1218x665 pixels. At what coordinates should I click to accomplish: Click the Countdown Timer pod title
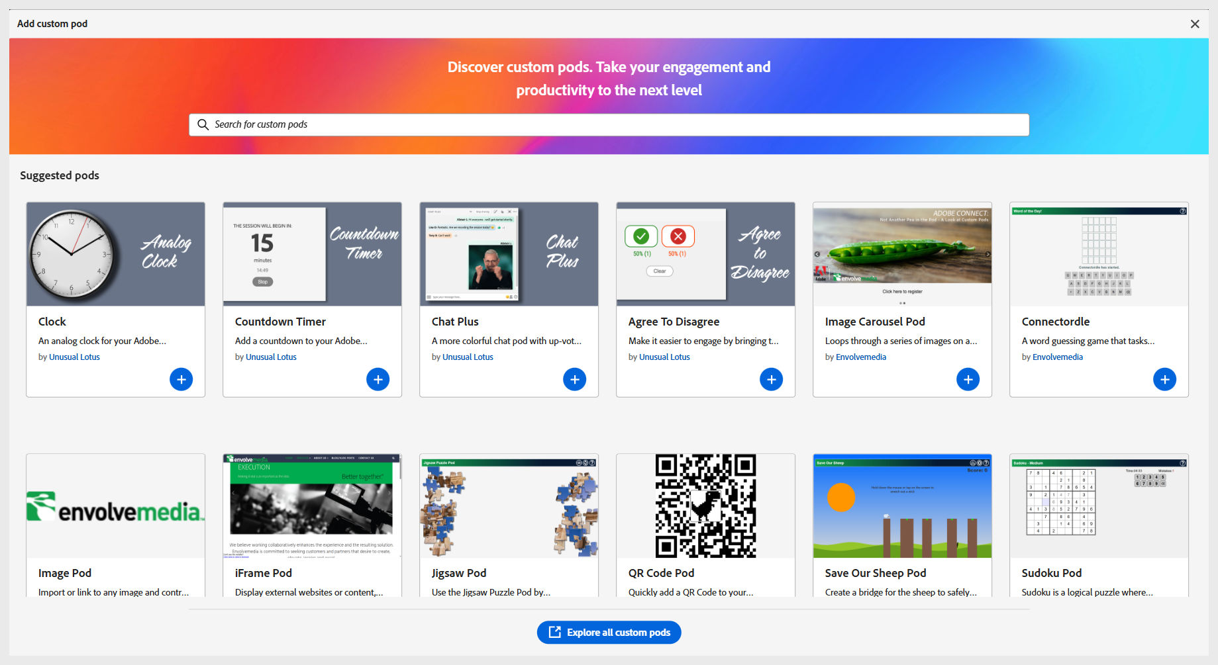click(280, 322)
